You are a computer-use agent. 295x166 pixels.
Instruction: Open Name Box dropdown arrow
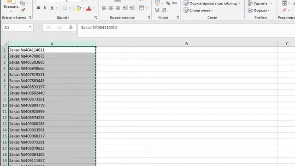(x=30, y=28)
